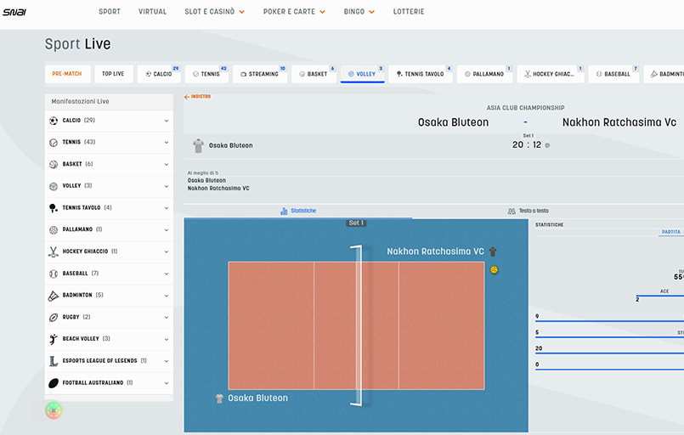Click the Football Australiano ball icon
The image size is (684, 435).
point(54,382)
